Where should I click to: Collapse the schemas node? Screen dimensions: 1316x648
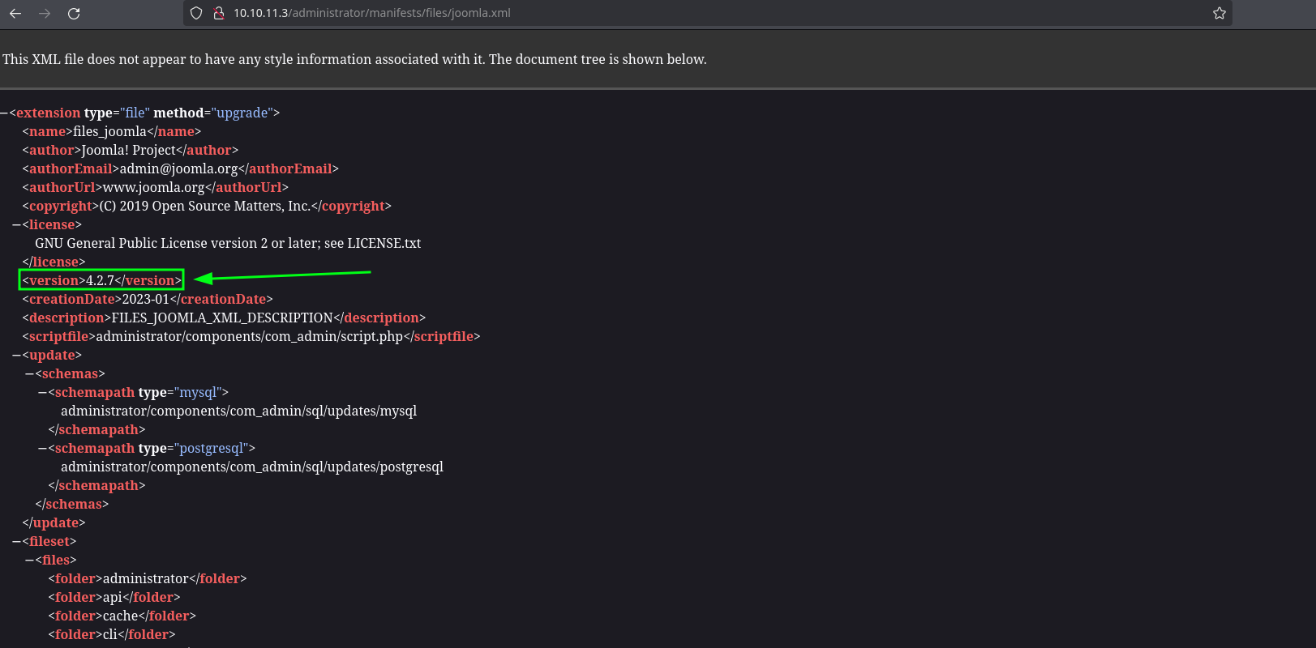(x=30, y=373)
